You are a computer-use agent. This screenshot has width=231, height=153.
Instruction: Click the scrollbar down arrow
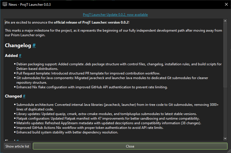click(x=225, y=139)
